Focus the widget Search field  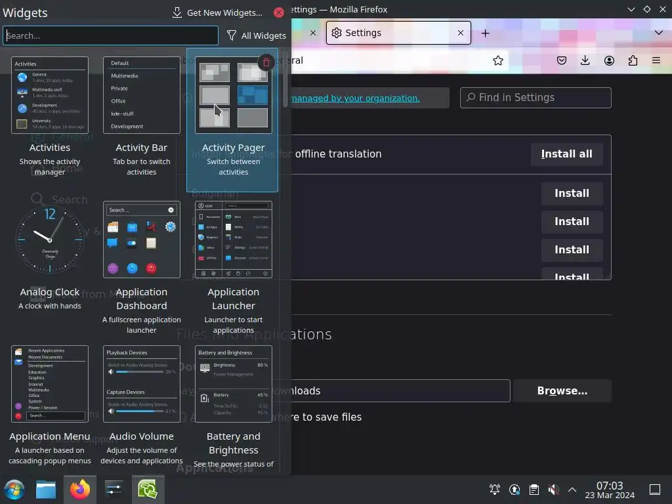[x=110, y=35]
